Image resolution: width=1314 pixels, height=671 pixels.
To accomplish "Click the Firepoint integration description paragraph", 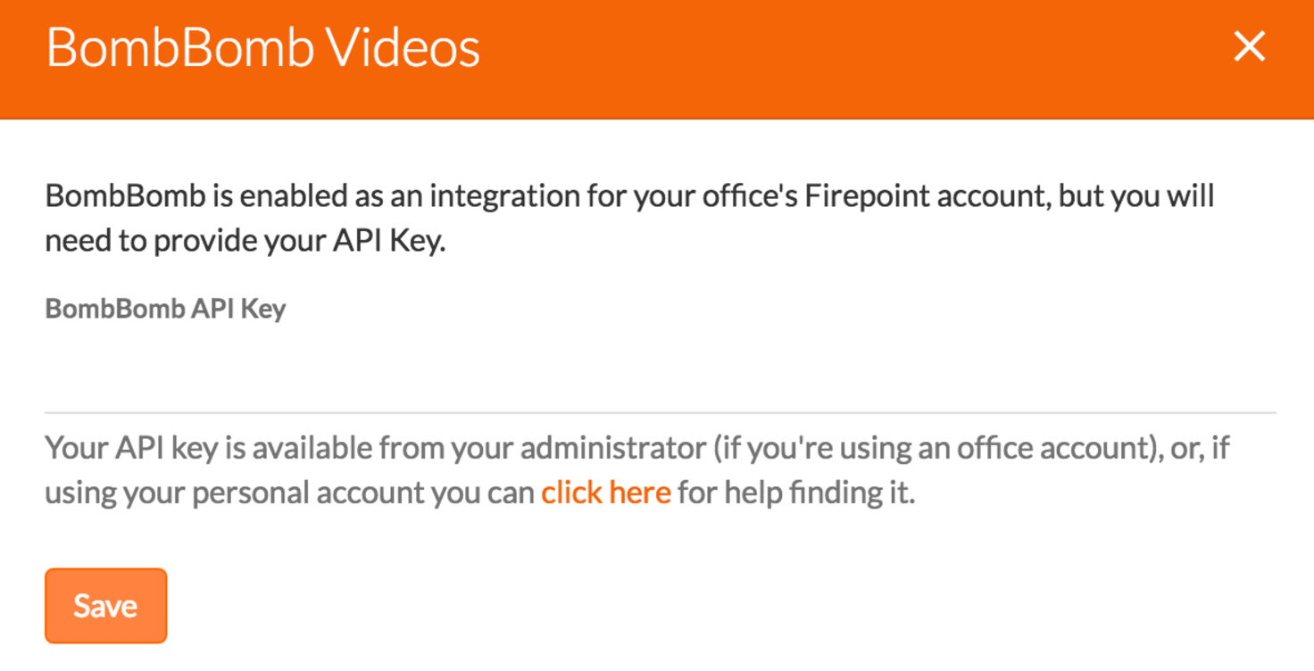I will click(629, 219).
